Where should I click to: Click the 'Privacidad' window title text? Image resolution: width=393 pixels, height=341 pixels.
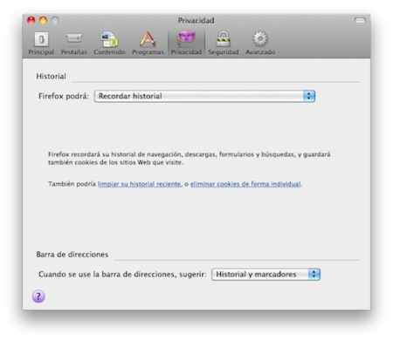(x=196, y=21)
